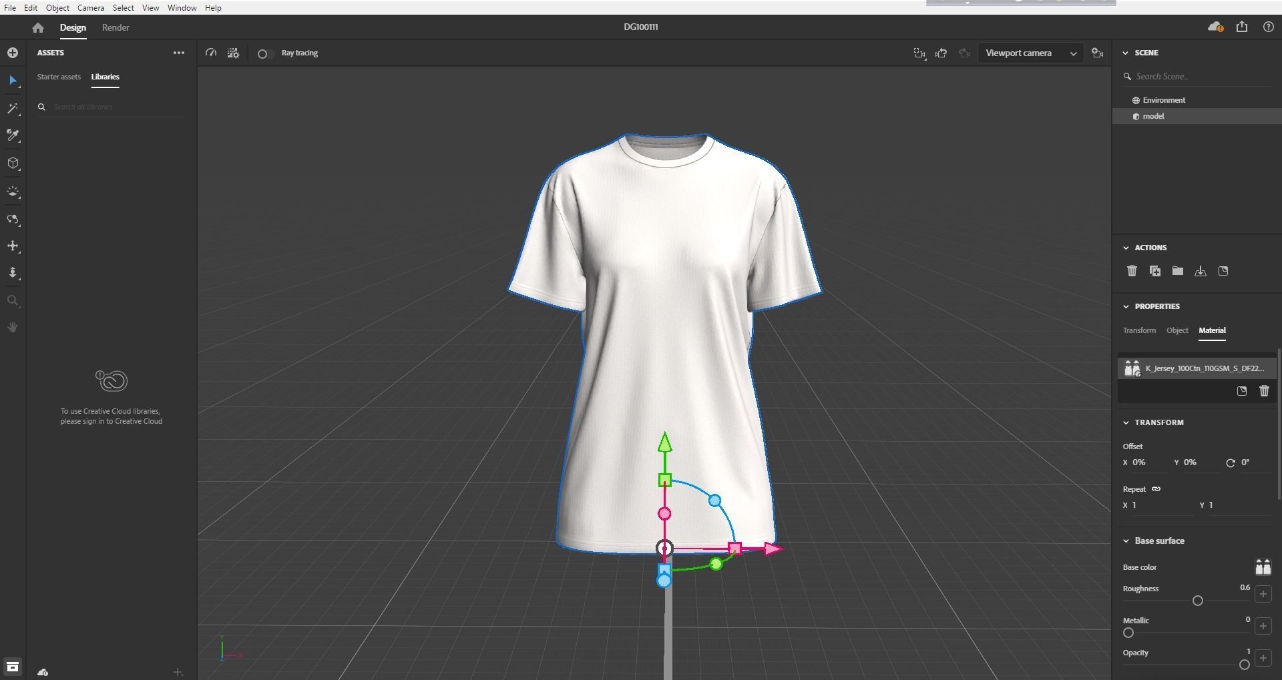The width and height of the screenshot is (1282, 680).
Task: Select the Dolly camera tool
Action: [13, 273]
